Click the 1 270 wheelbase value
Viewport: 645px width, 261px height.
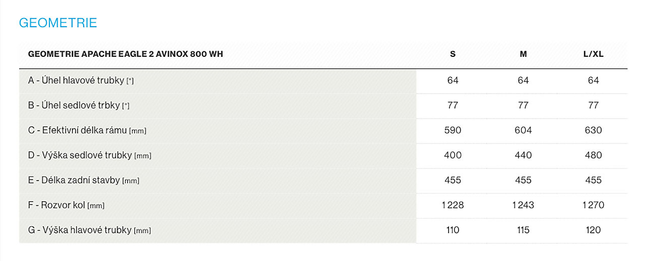coord(593,205)
